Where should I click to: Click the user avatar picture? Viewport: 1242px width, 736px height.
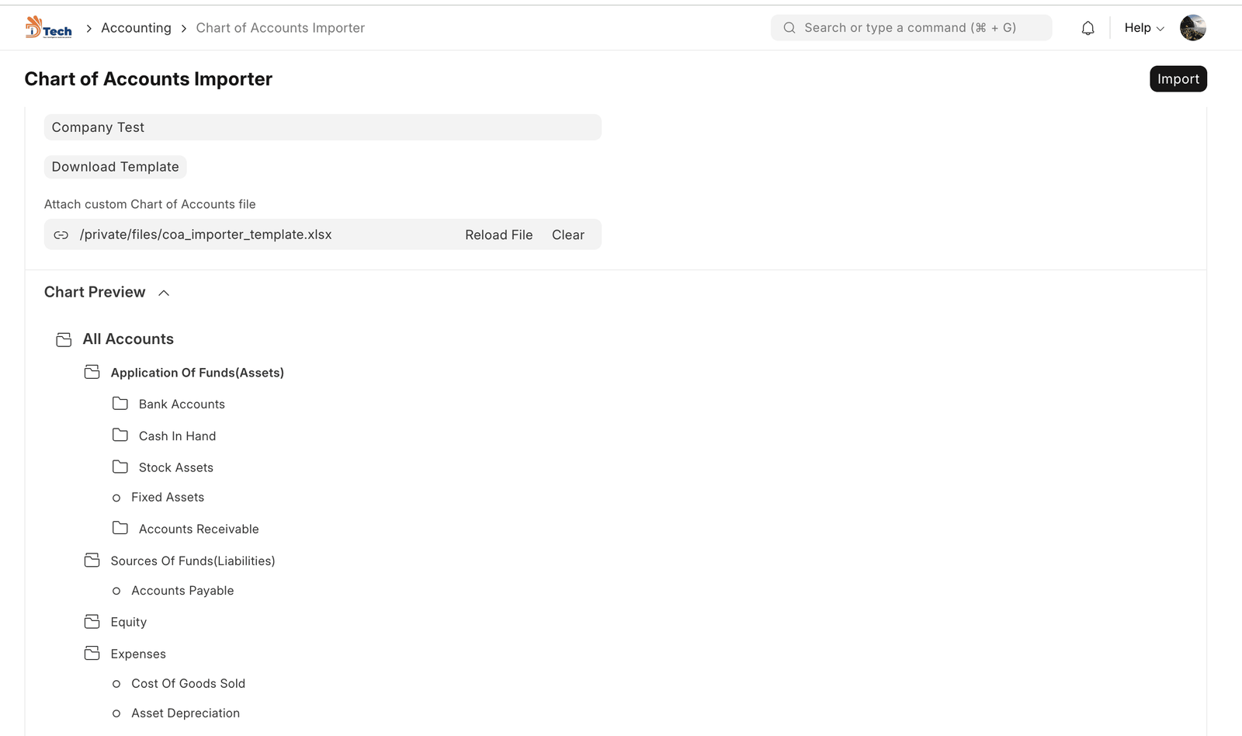click(1192, 28)
